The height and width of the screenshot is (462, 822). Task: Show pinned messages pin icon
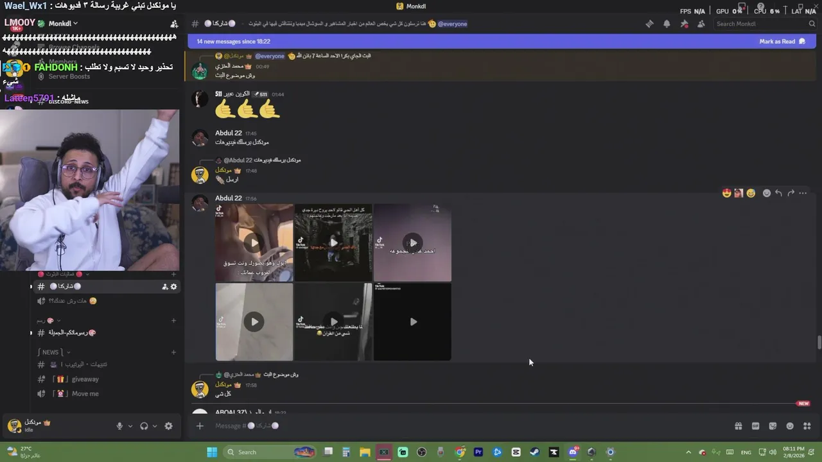684,24
